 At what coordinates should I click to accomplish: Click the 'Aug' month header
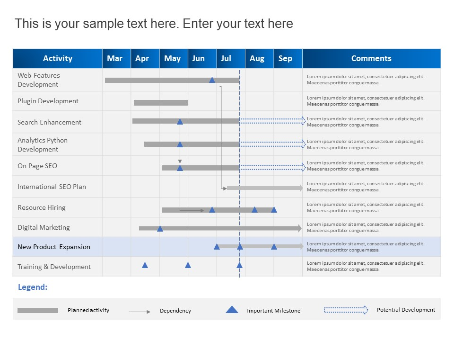[x=260, y=59]
